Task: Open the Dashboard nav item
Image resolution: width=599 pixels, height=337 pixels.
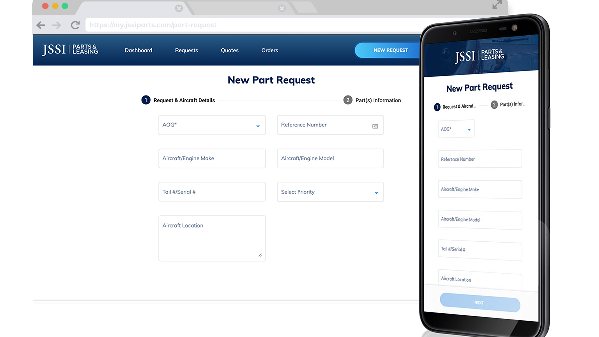Action: point(138,50)
